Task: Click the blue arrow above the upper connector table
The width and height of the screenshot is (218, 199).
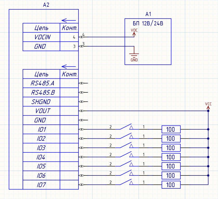Action: [x=69, y=20]
